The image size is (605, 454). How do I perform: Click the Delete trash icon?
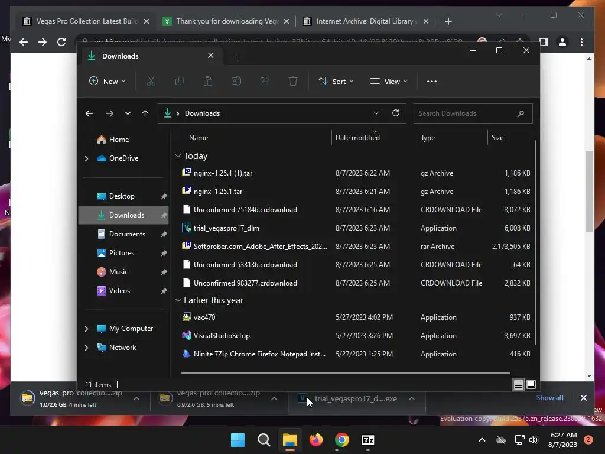[293, 81]
